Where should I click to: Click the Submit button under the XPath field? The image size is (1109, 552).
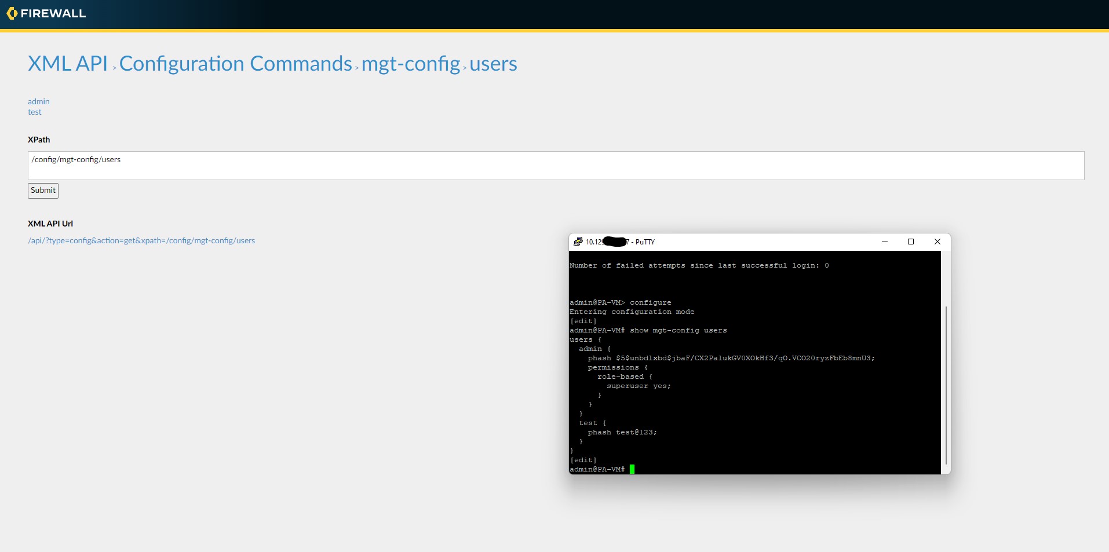click(43, 191)
